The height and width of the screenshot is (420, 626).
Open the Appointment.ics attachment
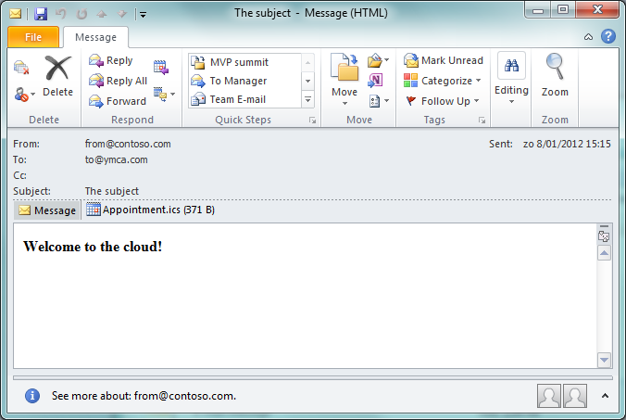pos(150,210)
